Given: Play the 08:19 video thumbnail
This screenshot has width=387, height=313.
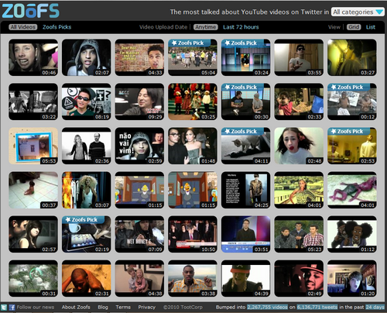Looking at the screenshot, I should coord(87,101).
